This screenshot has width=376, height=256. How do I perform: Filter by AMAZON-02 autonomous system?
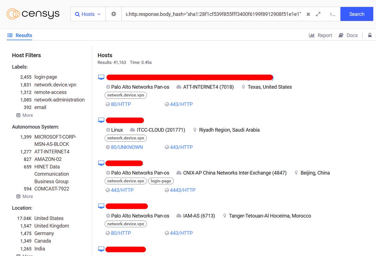pyautogui.click(x=48, y=159)
